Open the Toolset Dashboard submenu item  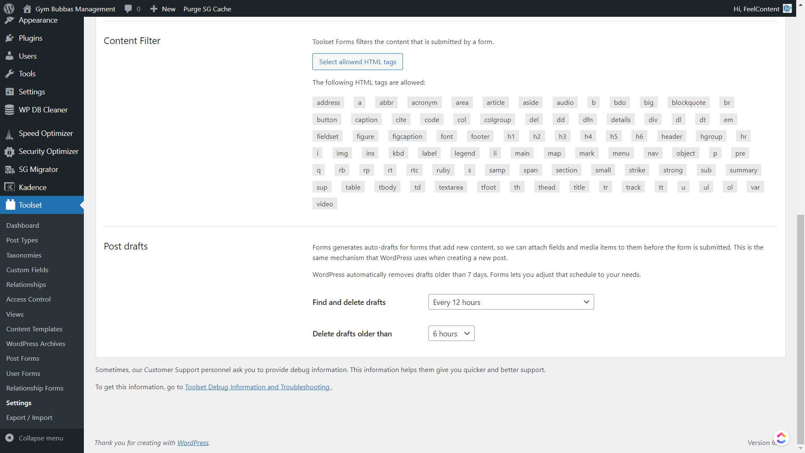click(23, 225)
